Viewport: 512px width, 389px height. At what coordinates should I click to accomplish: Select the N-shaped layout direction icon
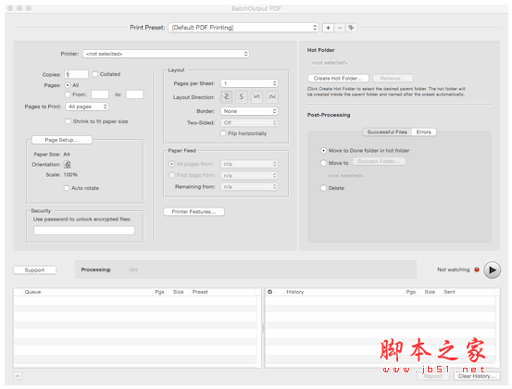[x=272, y=96]
